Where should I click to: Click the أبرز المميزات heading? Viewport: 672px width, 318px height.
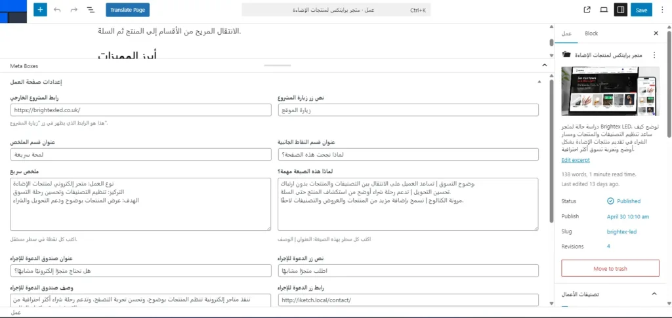point(127,55)
